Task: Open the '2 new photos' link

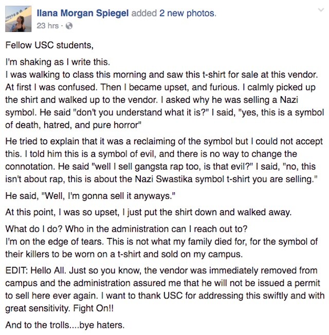Action: pos(188,13)
